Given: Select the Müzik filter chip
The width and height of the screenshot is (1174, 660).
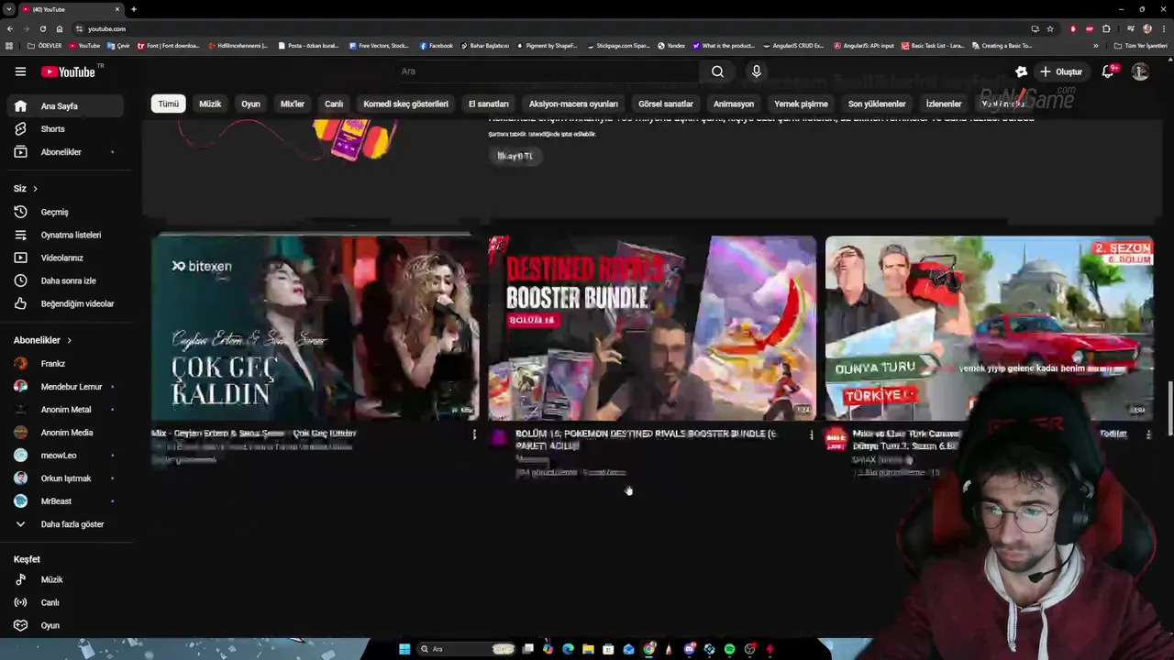Looking at the screenshot, I should pos(210,104).
